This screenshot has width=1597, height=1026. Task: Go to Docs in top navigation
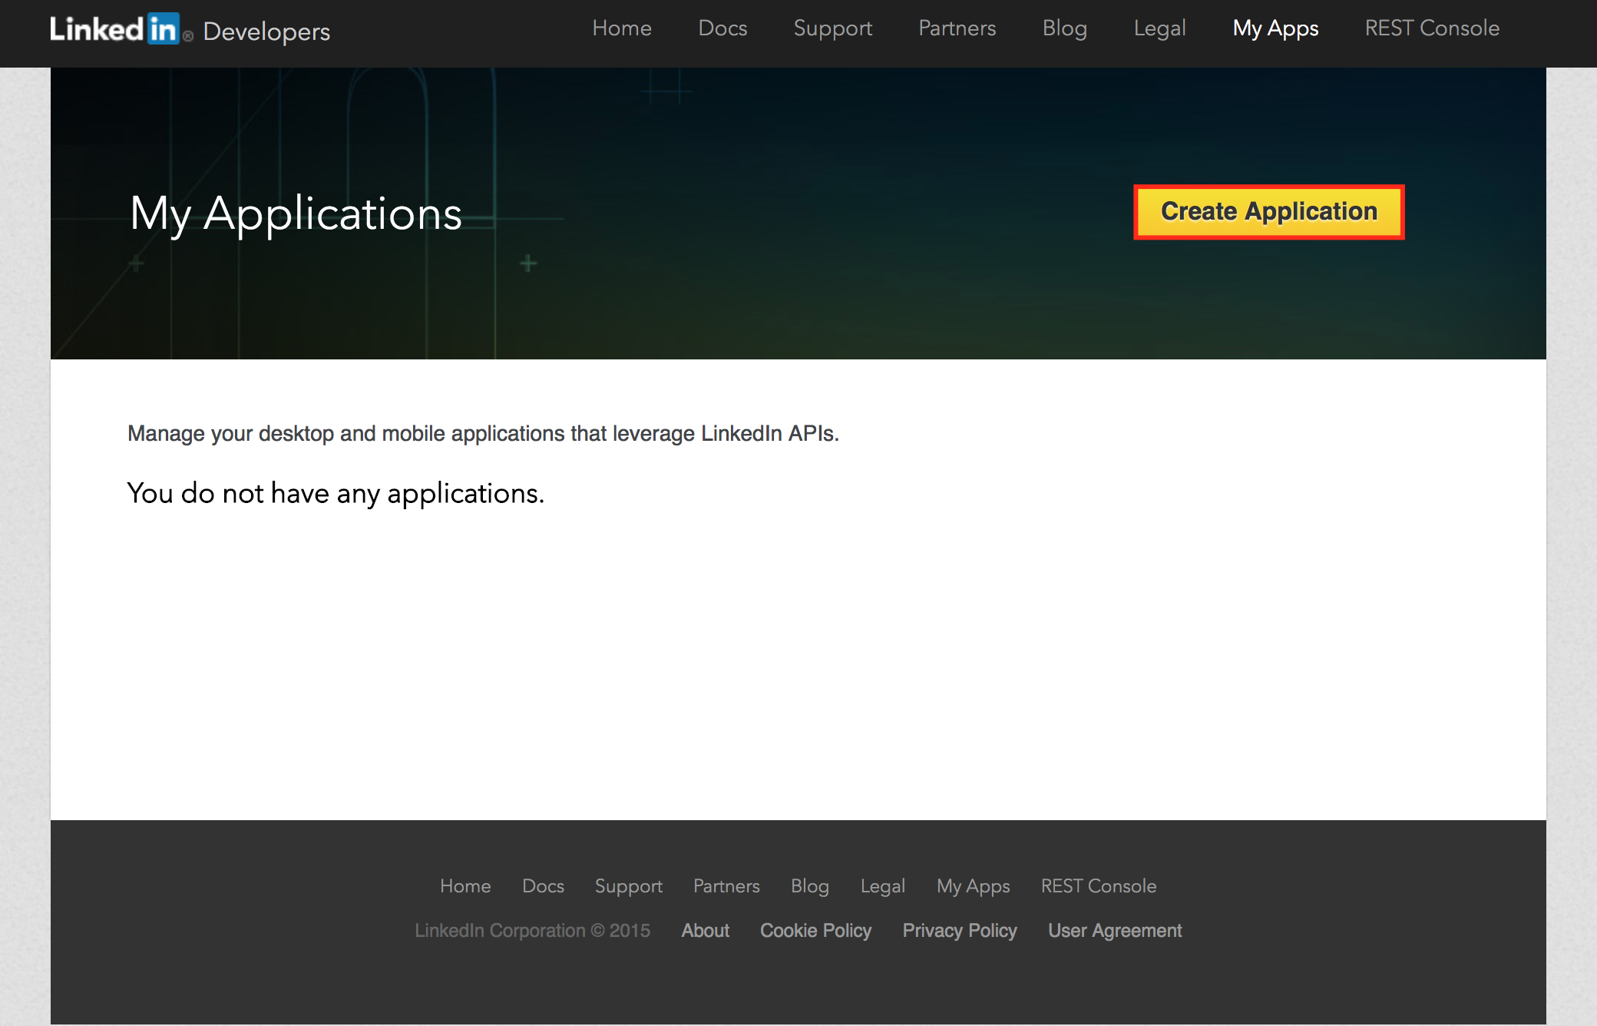point(722,28)
